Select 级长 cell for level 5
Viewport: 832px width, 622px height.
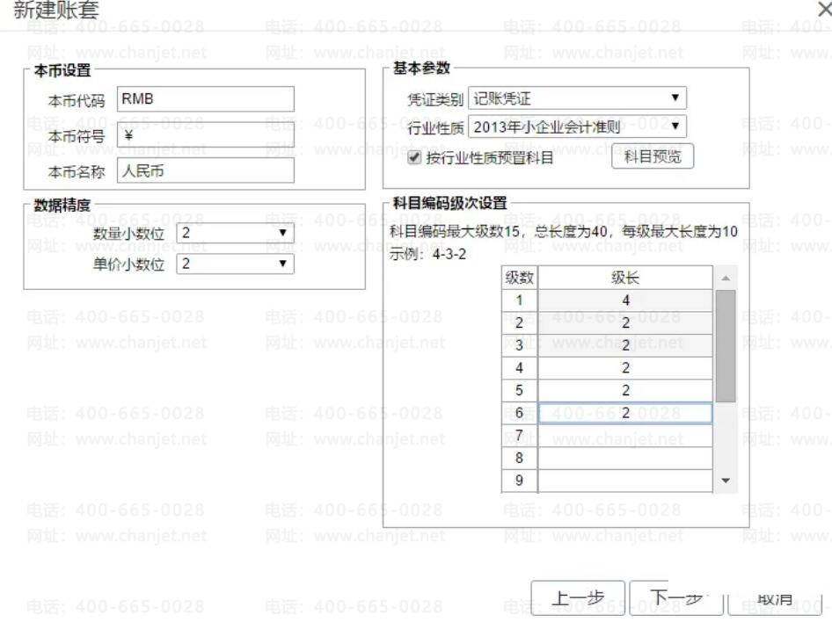625,390
